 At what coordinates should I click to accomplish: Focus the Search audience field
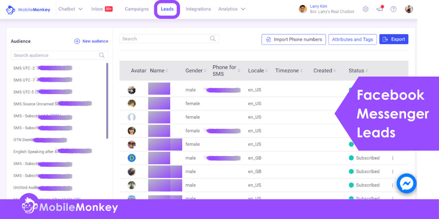click(x=59, y=55)
